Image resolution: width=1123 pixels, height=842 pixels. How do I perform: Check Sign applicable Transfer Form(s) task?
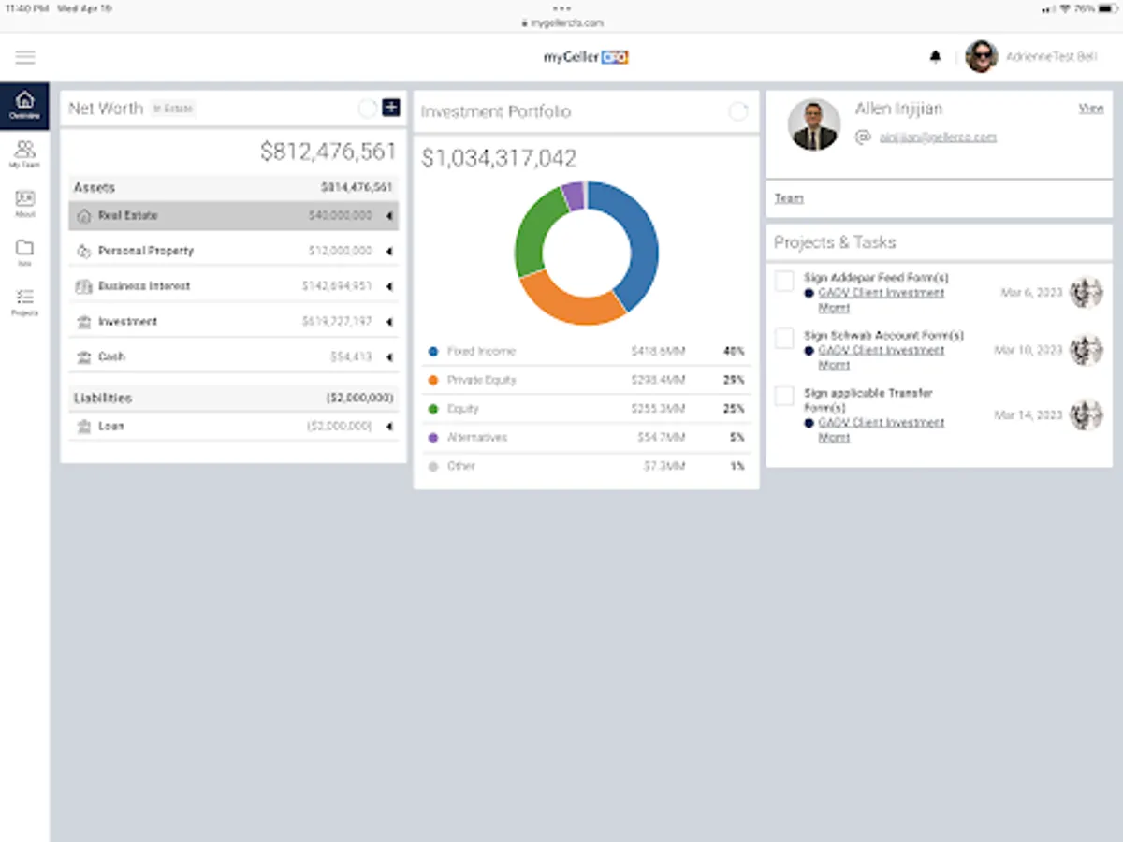784,395
